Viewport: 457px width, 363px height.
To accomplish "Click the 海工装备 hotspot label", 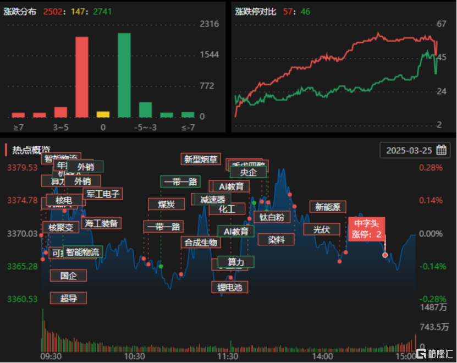I will [x=101, y=223].
